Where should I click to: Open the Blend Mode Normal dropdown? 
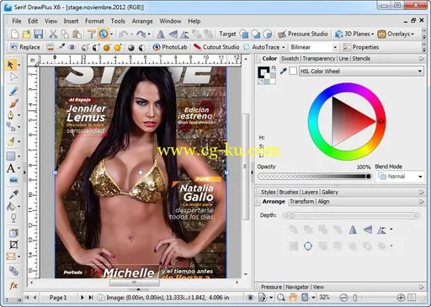400,177
